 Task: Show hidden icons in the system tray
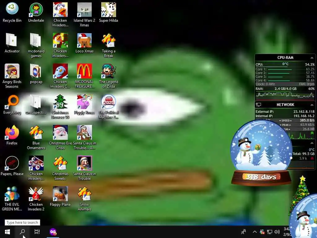click(255, 232)
